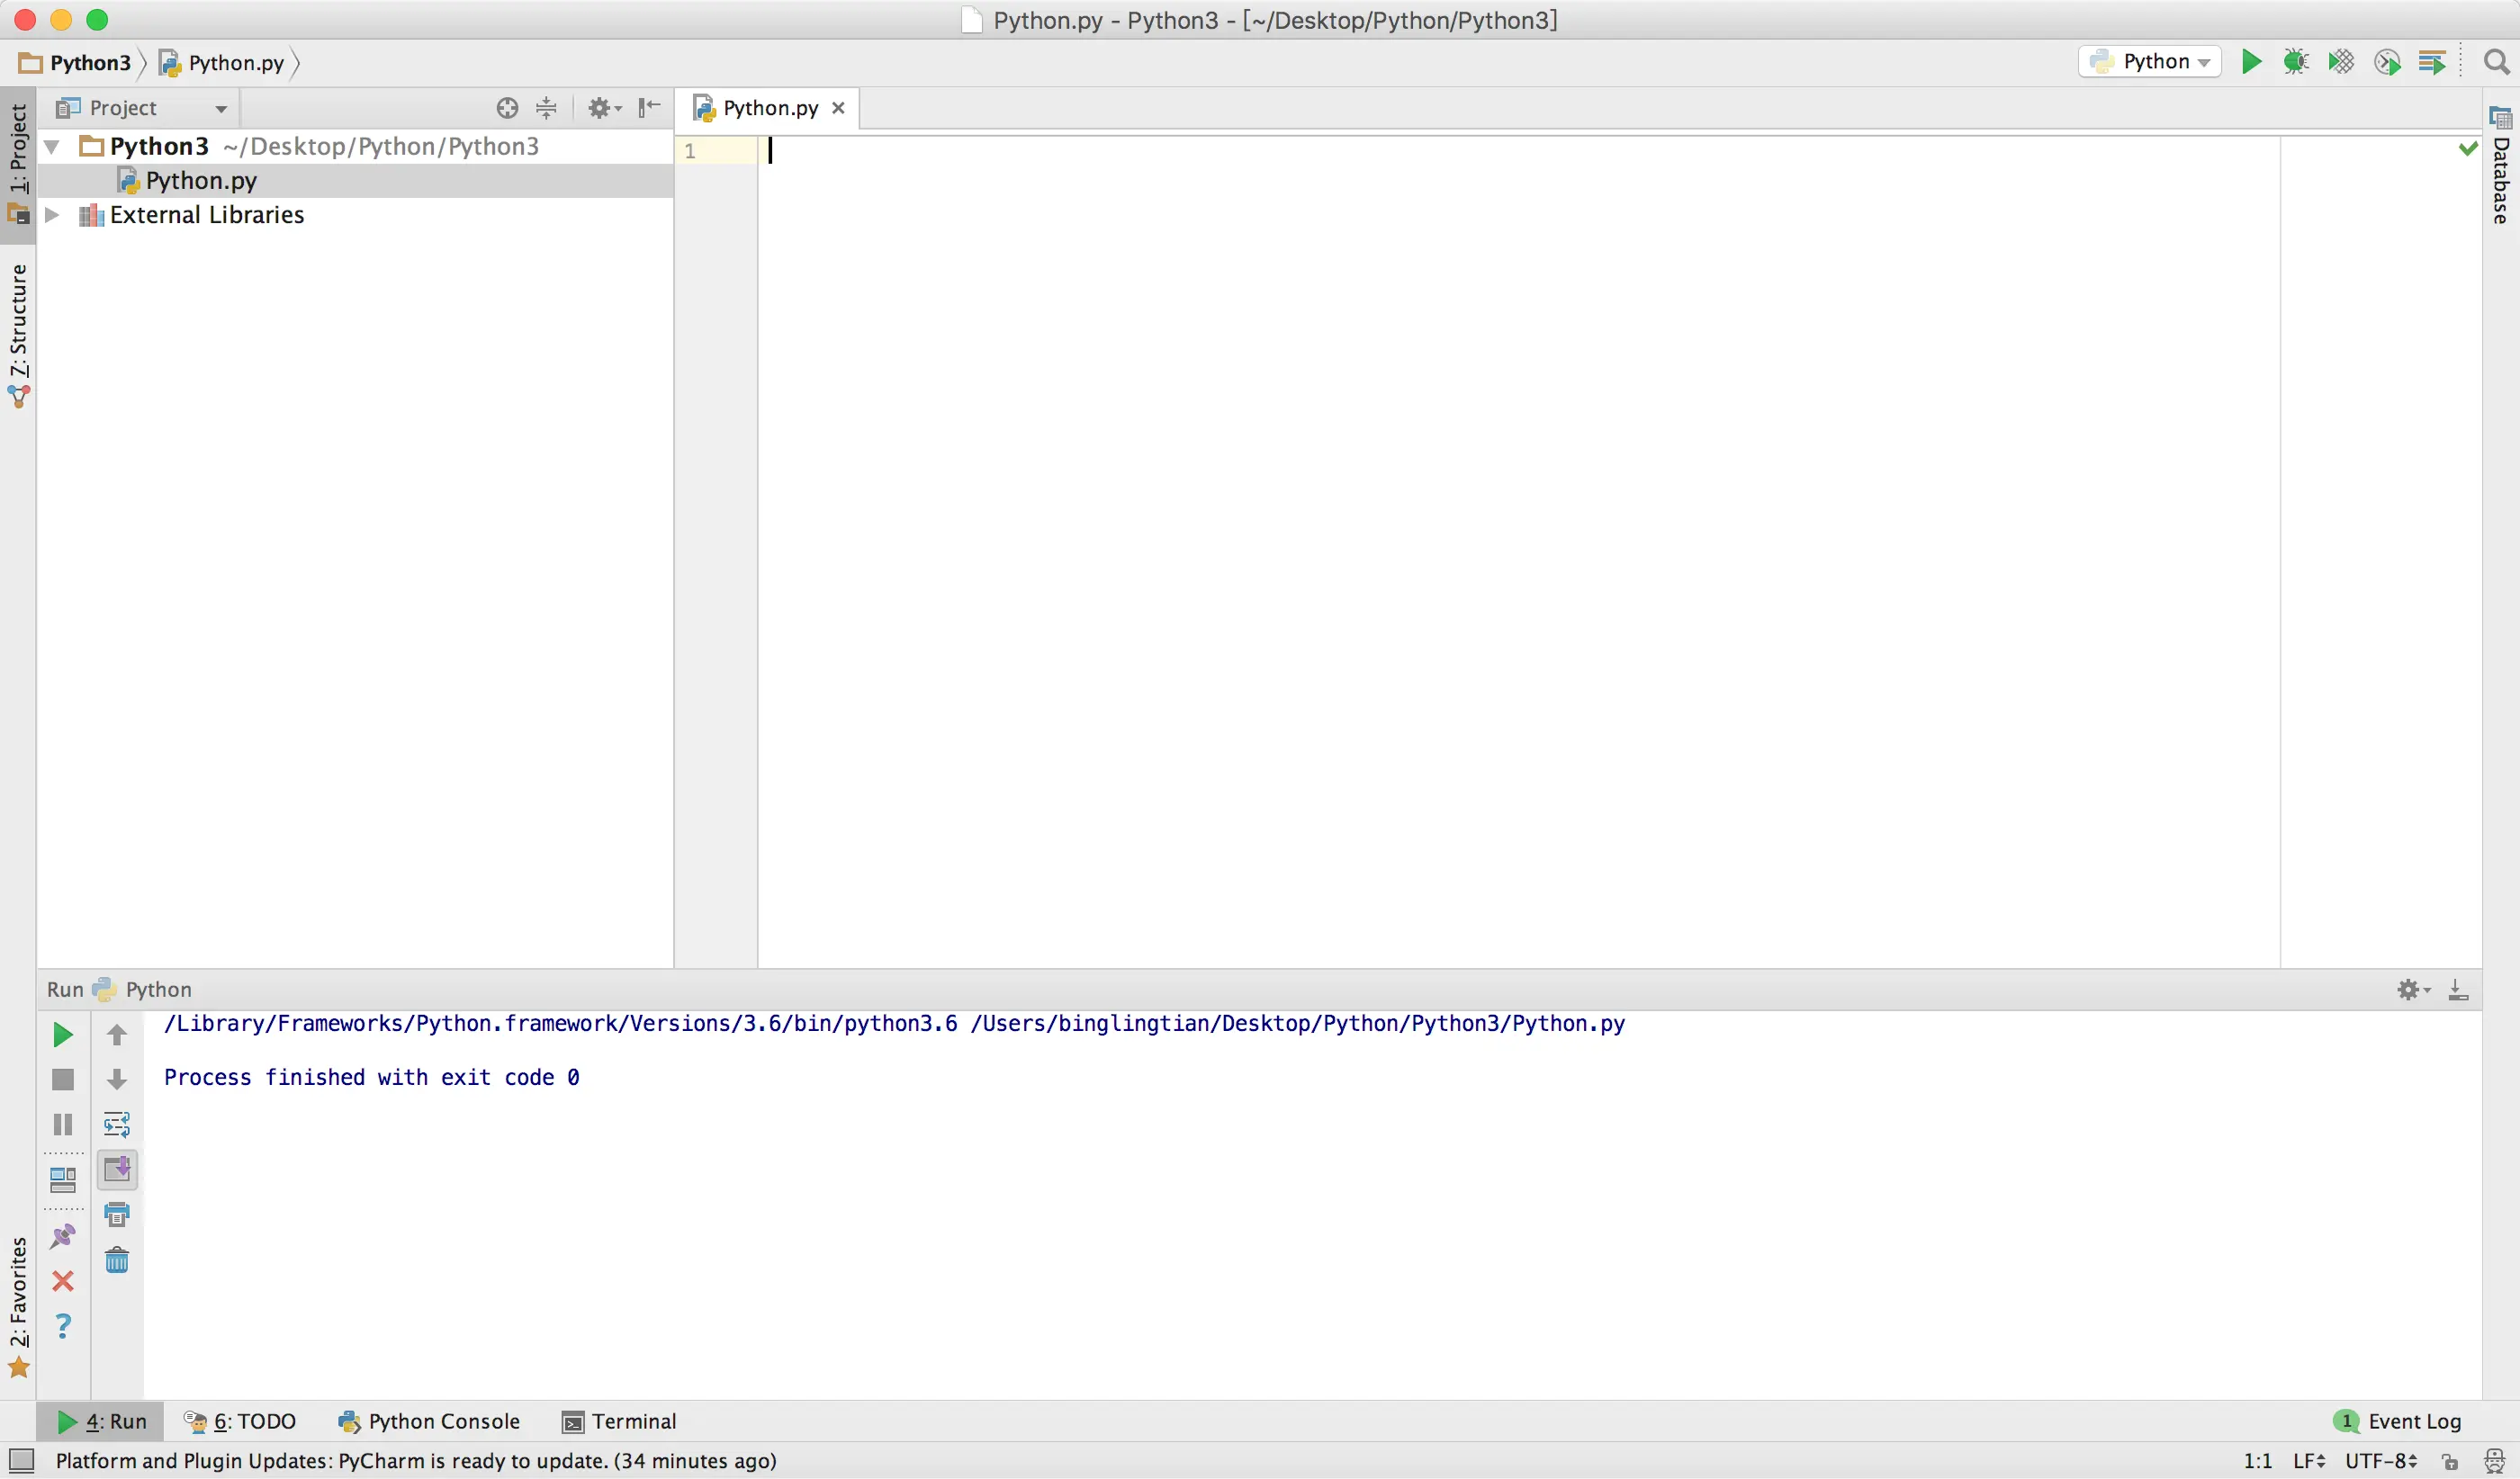The image size is (2520, 1479).
Task: Open the Python run configuration dropdown
Action: (x=2150, y=62)
